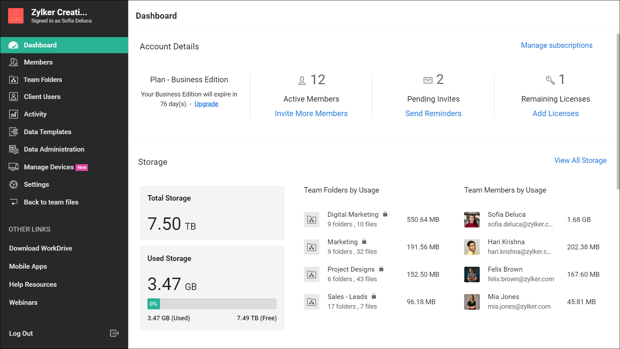Open Data Templates in sidebar
Image resolution: width=620 pixels, height=349 pixels.
[47, 132]
